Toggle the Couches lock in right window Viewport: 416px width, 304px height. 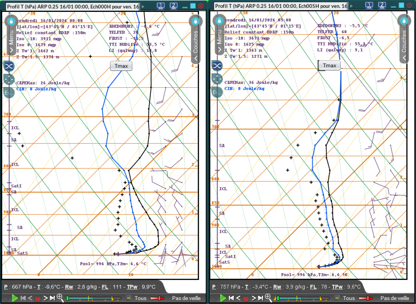coord(404,21)
